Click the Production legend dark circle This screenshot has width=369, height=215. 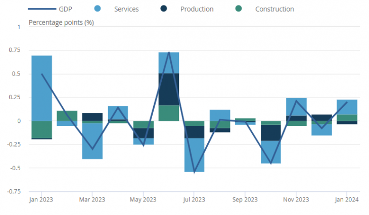(x=164, y=9)
